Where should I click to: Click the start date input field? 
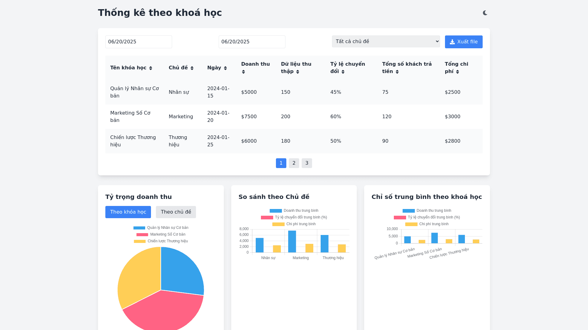click(138, 42)
